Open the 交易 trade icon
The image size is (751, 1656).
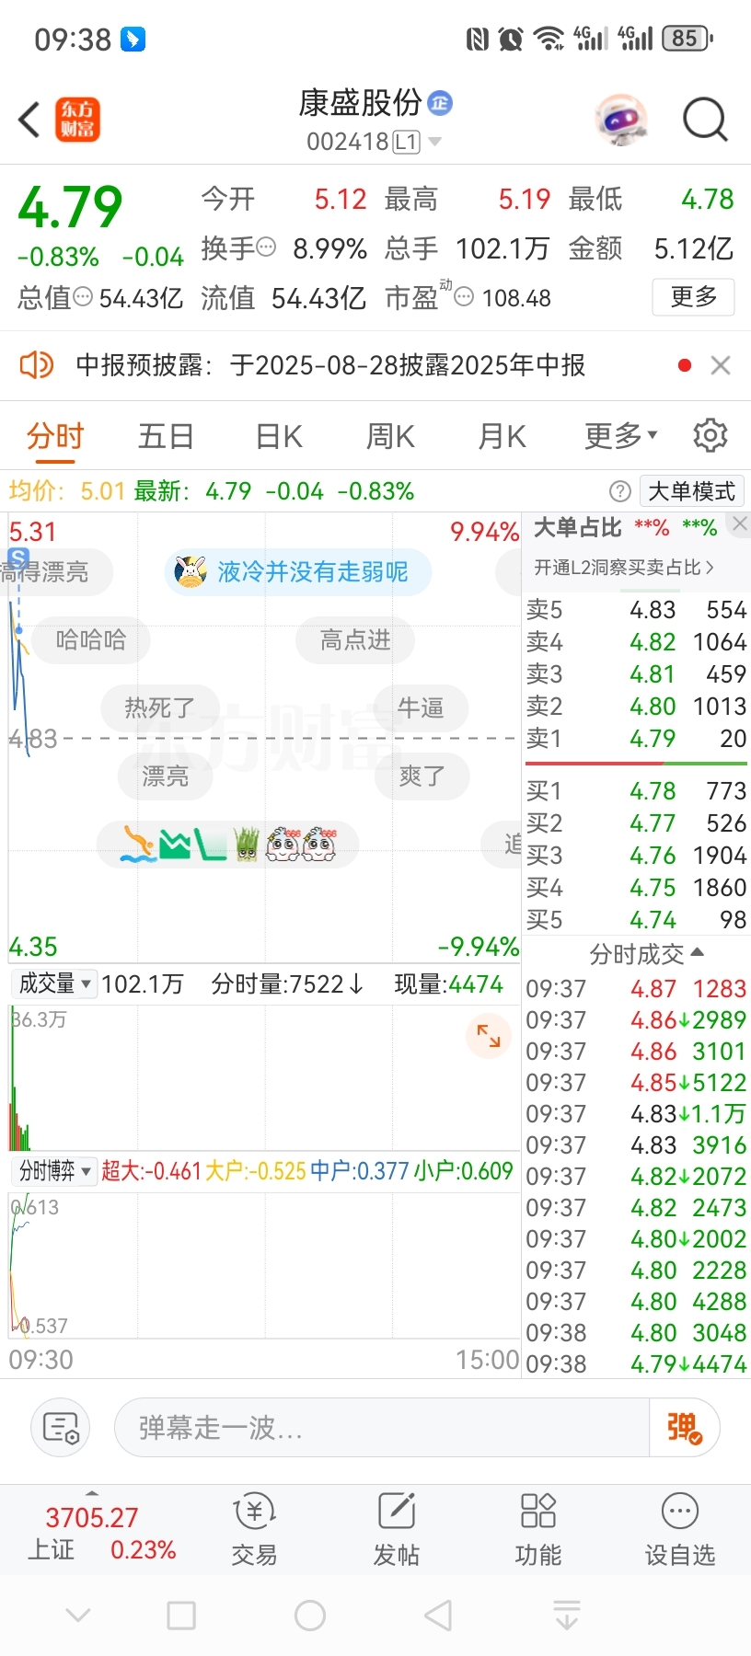(254, 1530)
